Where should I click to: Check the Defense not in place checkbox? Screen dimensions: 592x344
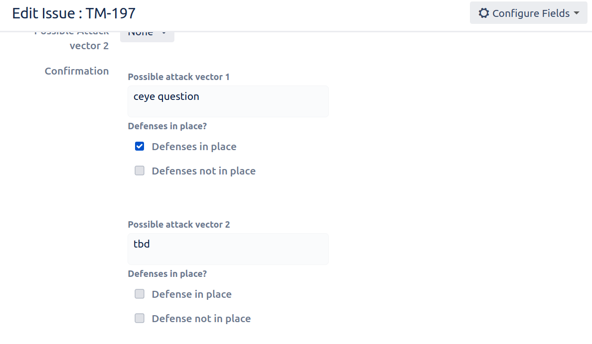tap(140, 318)
